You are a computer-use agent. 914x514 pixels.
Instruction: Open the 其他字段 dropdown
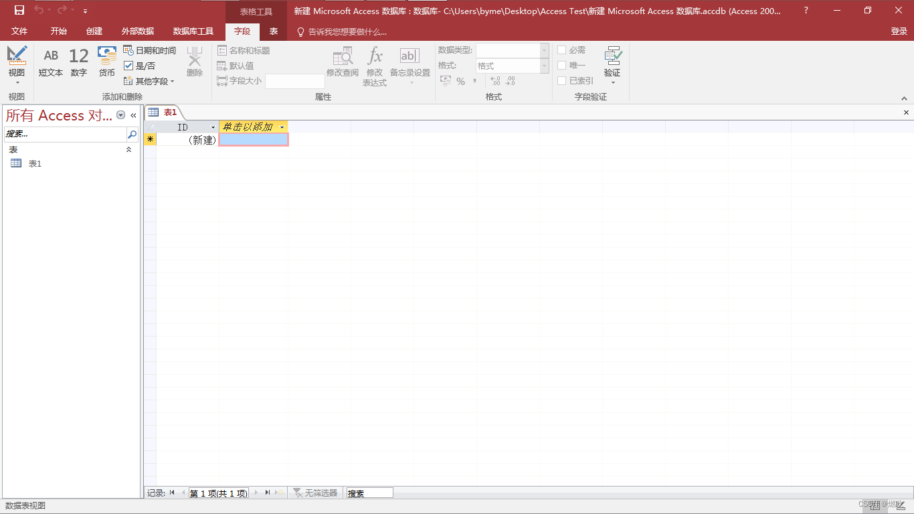pyautogui.click(x=149, y=81)
